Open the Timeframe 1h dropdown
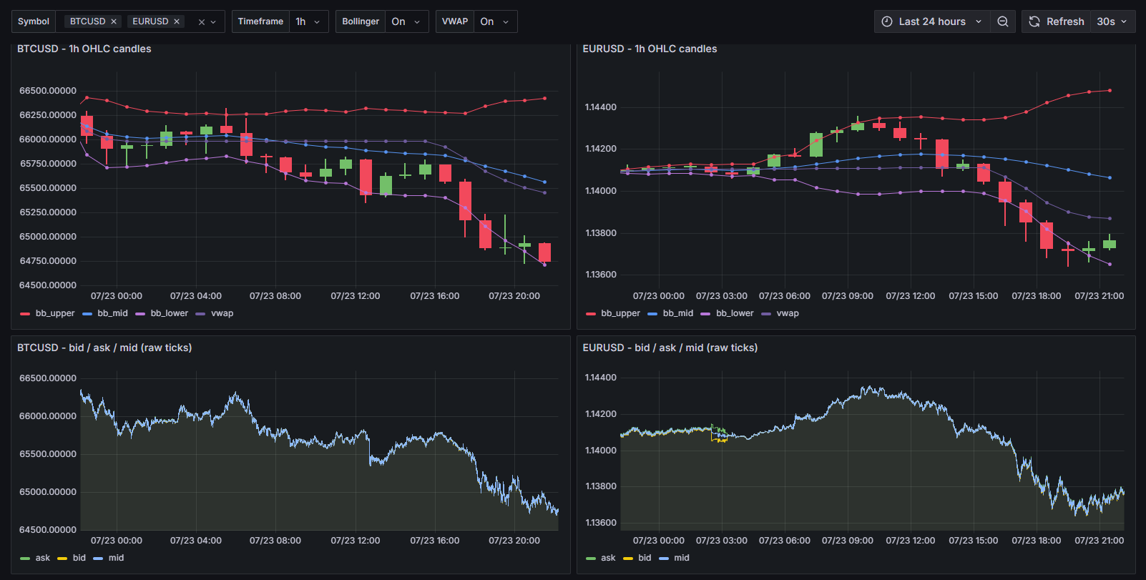This screenshot has height=580, width=1146. click(309, 21)
